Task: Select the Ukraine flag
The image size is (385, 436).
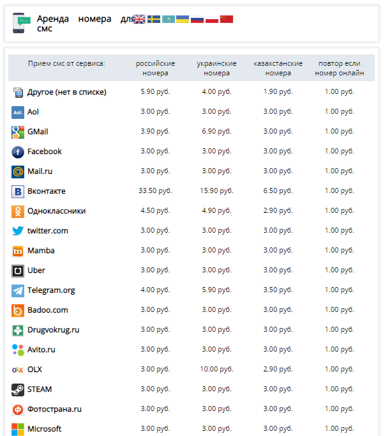Action: (x=183, y=19)
